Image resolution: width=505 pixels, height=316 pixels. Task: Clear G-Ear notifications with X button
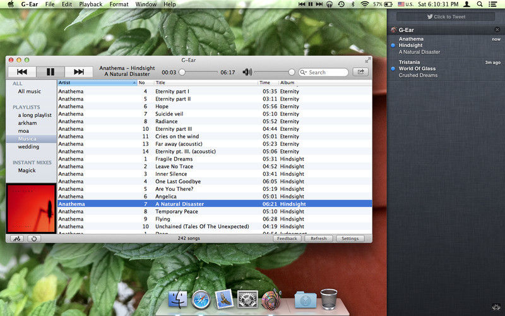(x=497, y=30)
